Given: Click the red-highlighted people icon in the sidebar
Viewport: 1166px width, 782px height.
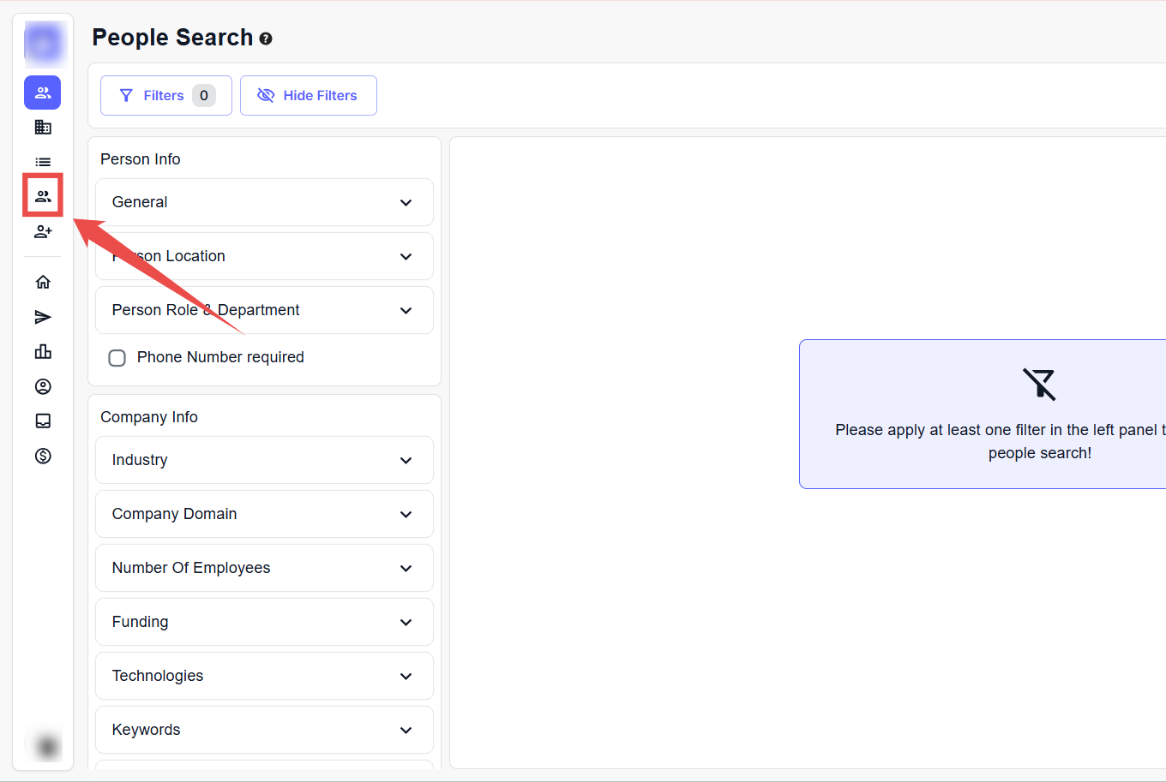Looking at the screenshot, I should (x=43, y=196).
